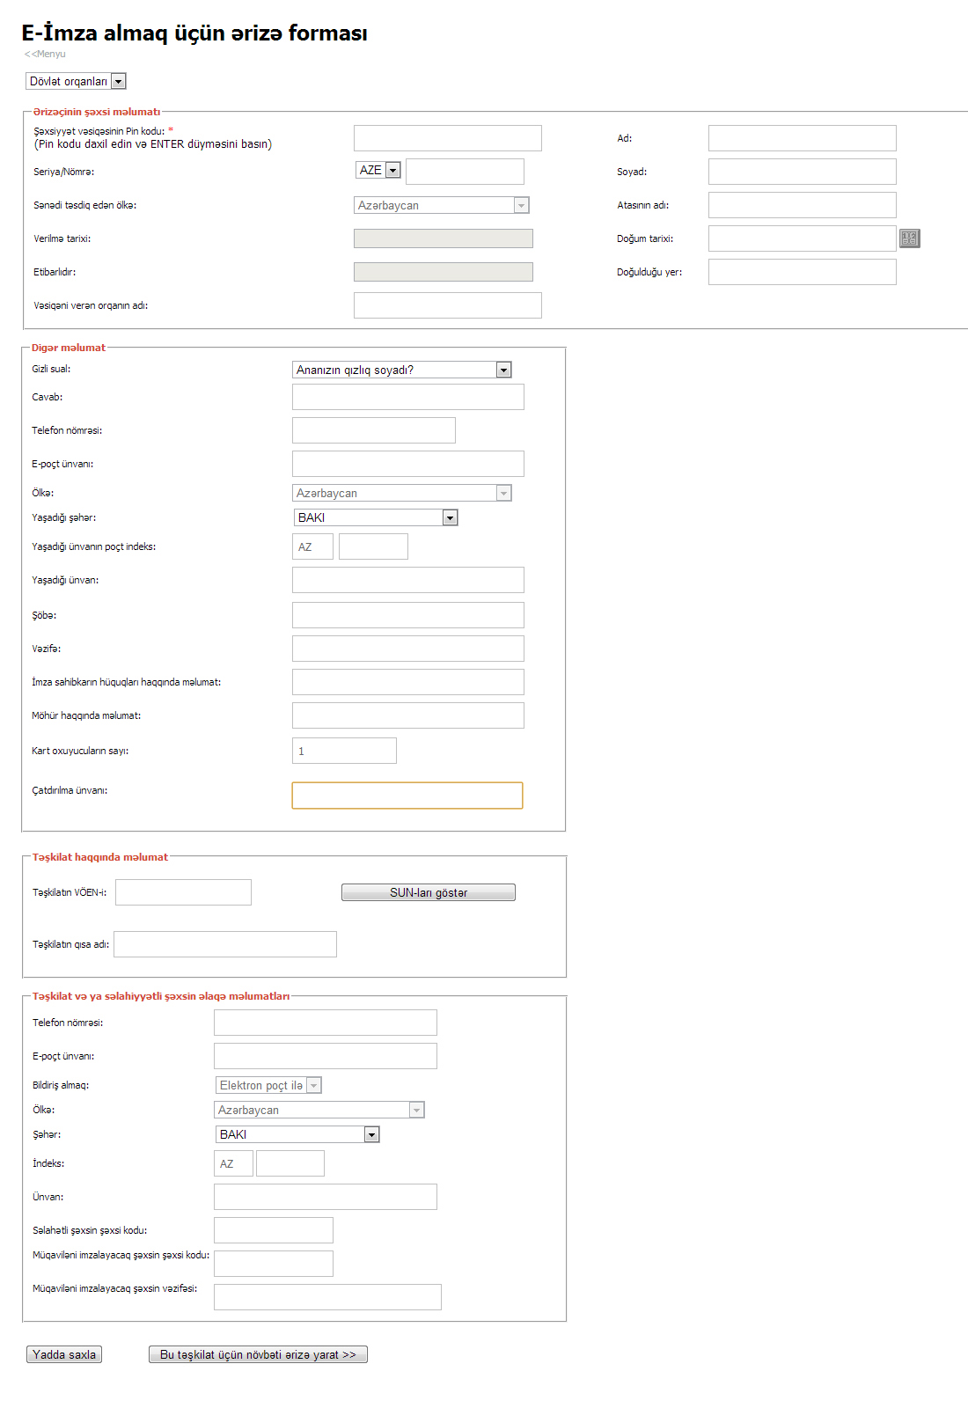This screenshot has height=1408, width=968.
Task: Click the Atasının adı field
Action: [803, 205]
